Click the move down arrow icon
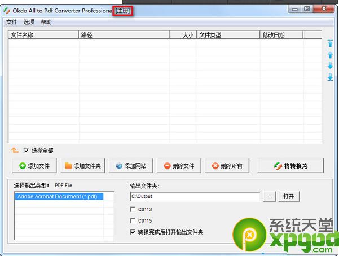The image size is (339, 256). 330,66
